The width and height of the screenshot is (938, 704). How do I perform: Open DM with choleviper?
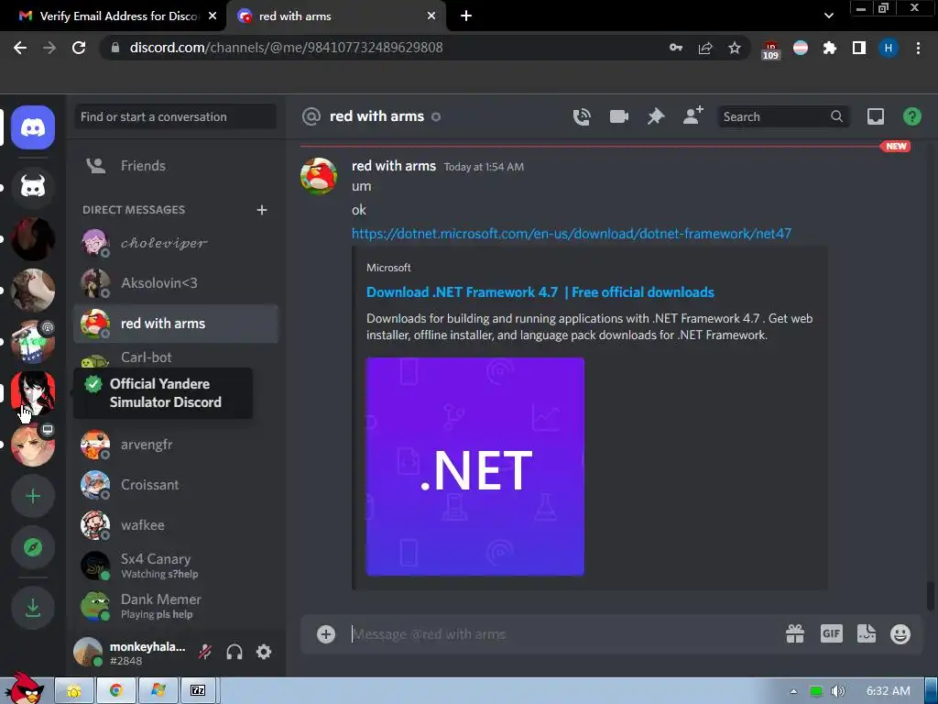click(x=175, y=243)
